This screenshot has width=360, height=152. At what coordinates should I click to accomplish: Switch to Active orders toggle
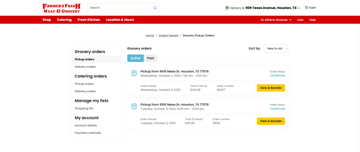click(135, 58)
